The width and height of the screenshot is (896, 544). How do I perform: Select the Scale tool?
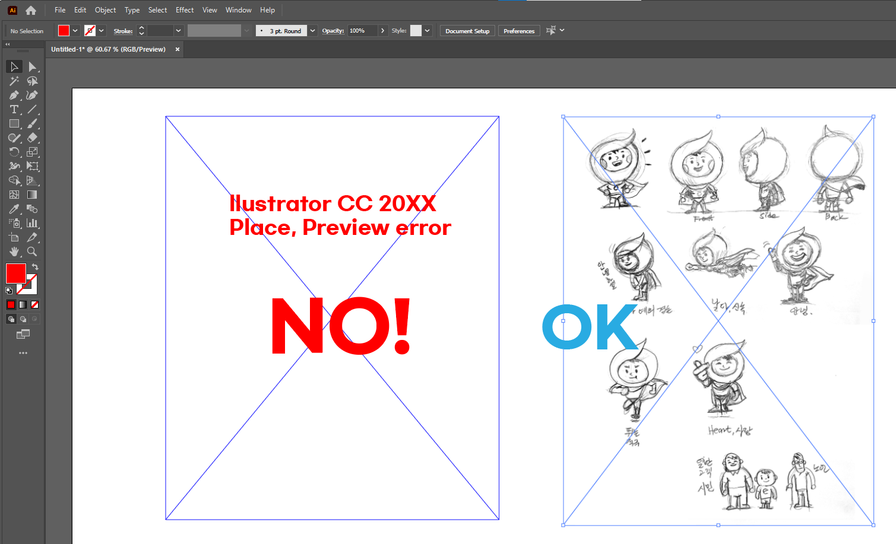coord(32,152)
